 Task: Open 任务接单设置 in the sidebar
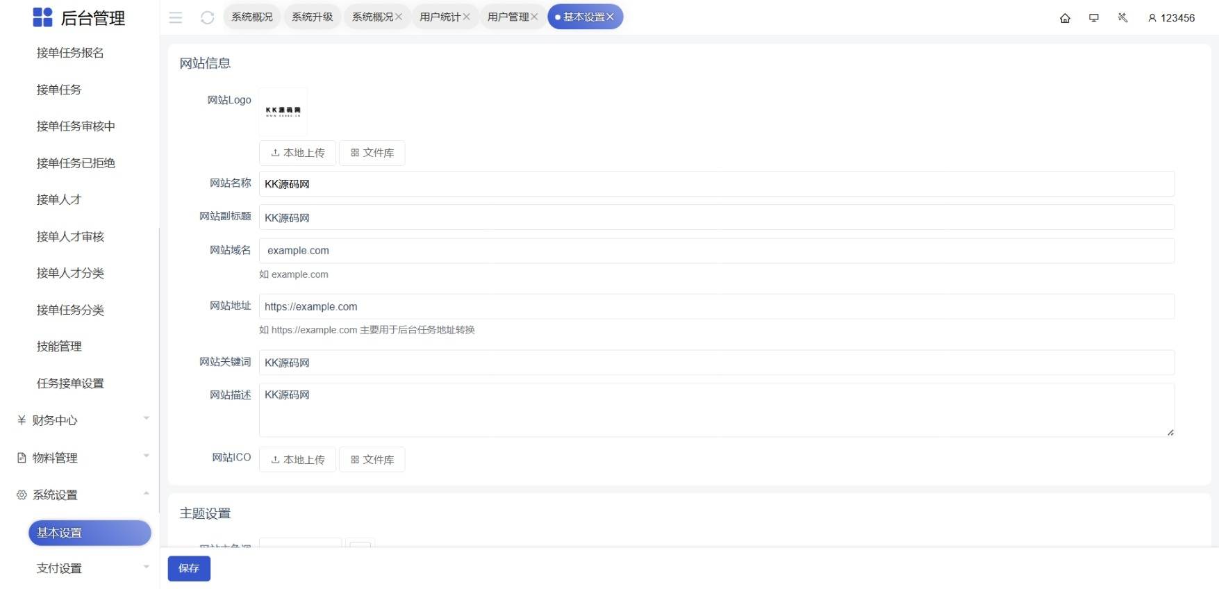[70, 383]
